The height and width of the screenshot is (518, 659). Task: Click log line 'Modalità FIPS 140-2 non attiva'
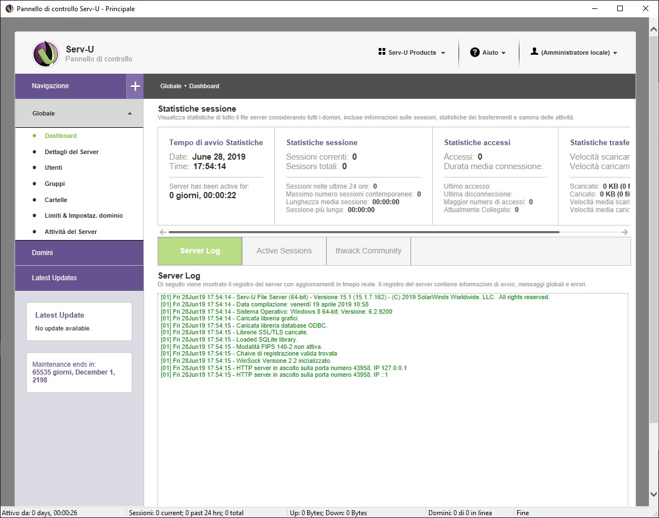[x=242, y=347]
